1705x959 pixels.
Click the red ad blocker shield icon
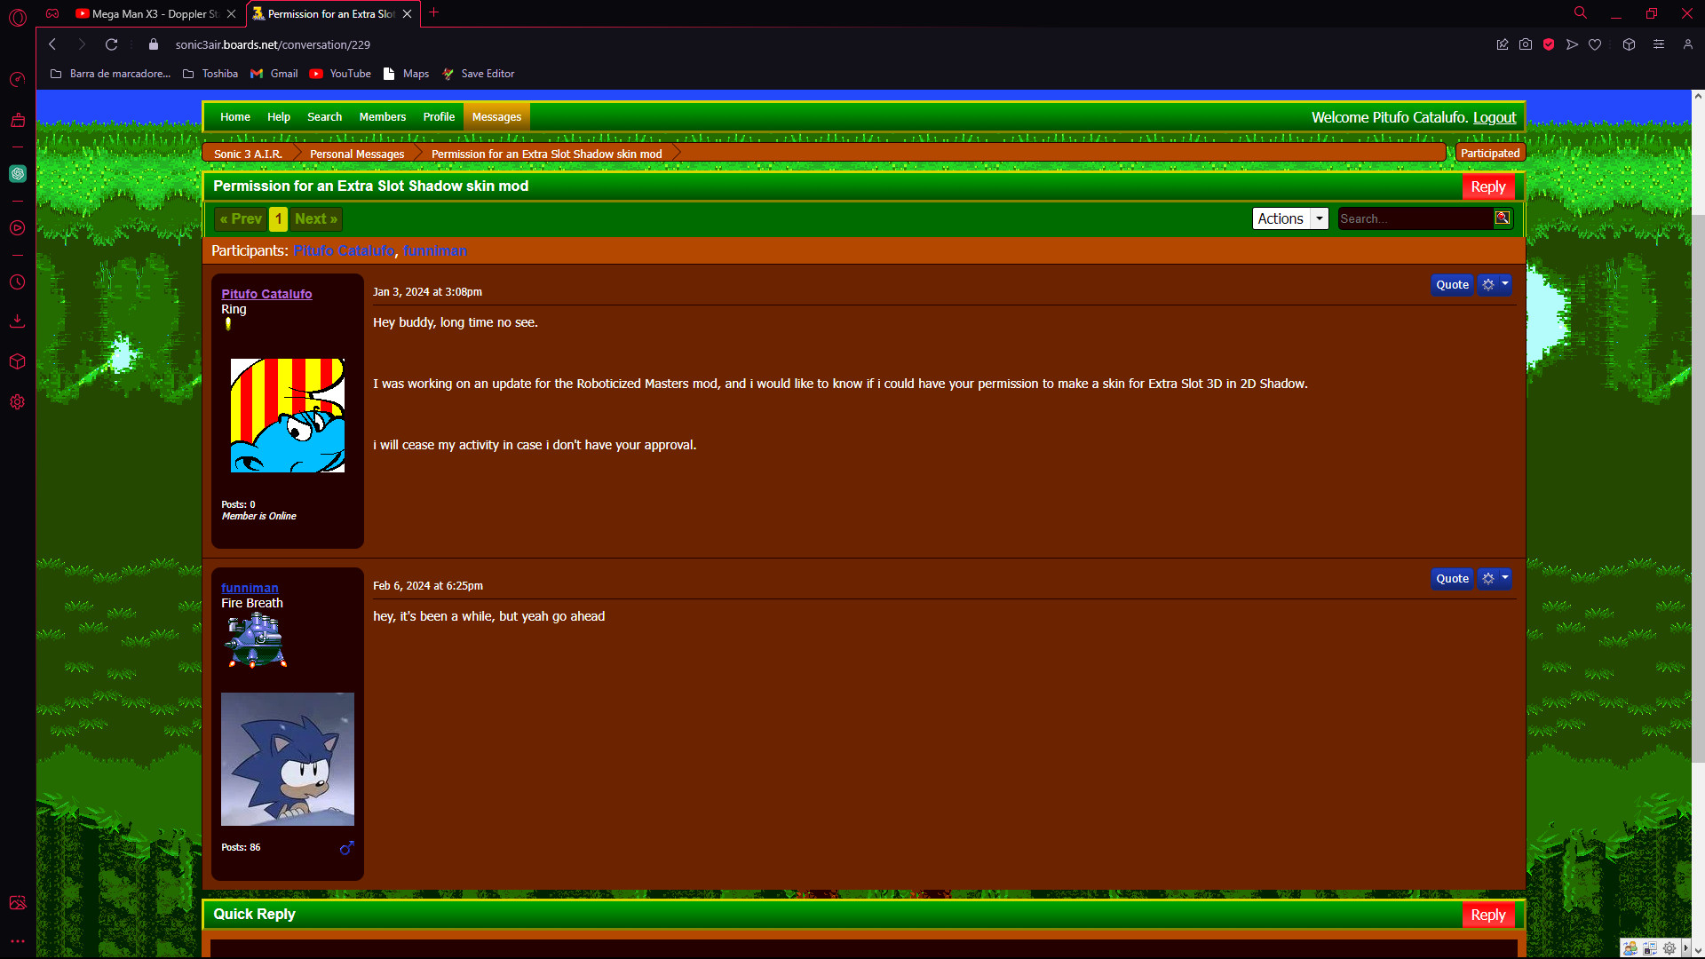[1549, 44]
